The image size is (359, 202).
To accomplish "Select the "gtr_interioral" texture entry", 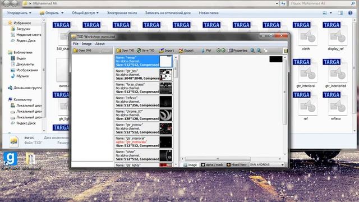I will coord(144,142).
